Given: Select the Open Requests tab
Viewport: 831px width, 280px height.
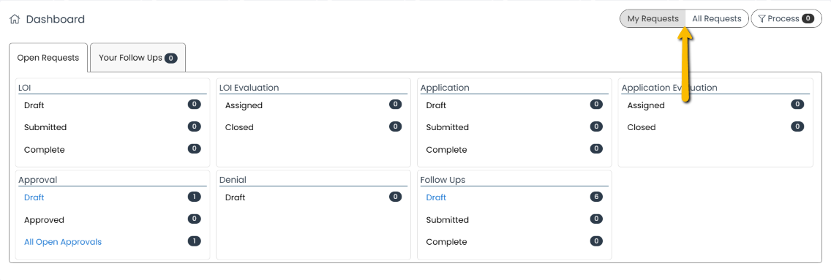Looking at the screenshot, I should [48, 58].
